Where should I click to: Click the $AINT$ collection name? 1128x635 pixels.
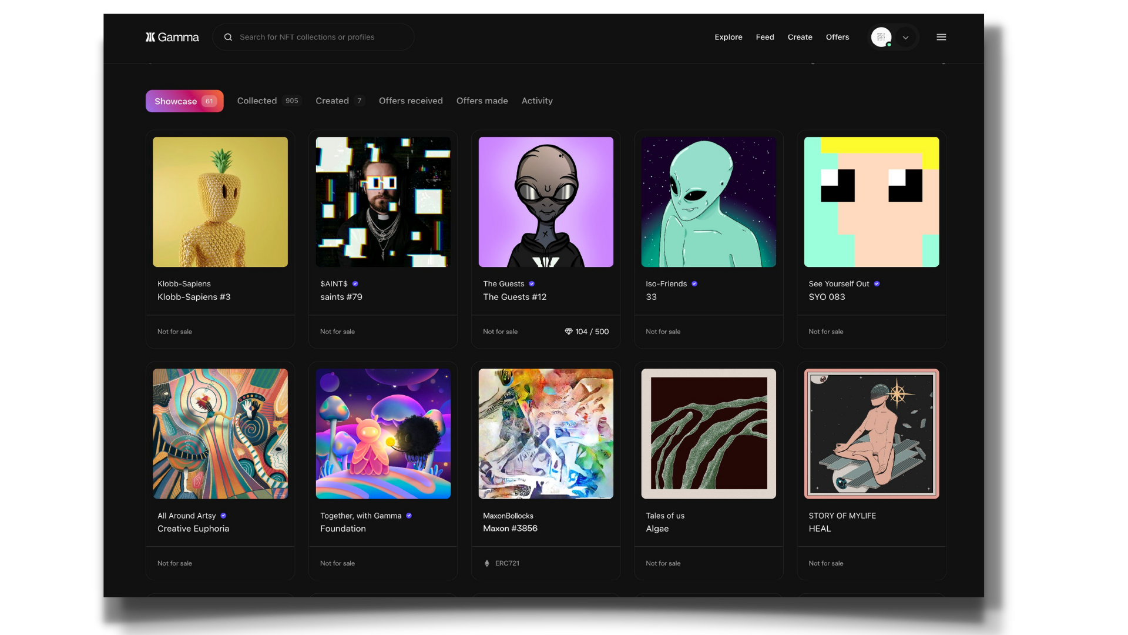click(334, 284)
